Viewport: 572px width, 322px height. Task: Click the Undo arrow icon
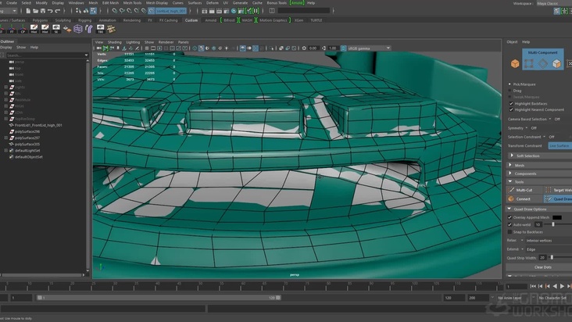[x=50, y=11]
